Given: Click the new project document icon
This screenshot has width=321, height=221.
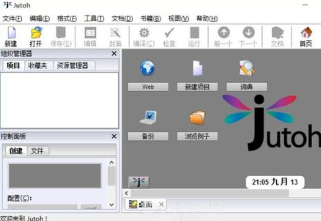Looking at the screenshot, I should coord(198,68).
